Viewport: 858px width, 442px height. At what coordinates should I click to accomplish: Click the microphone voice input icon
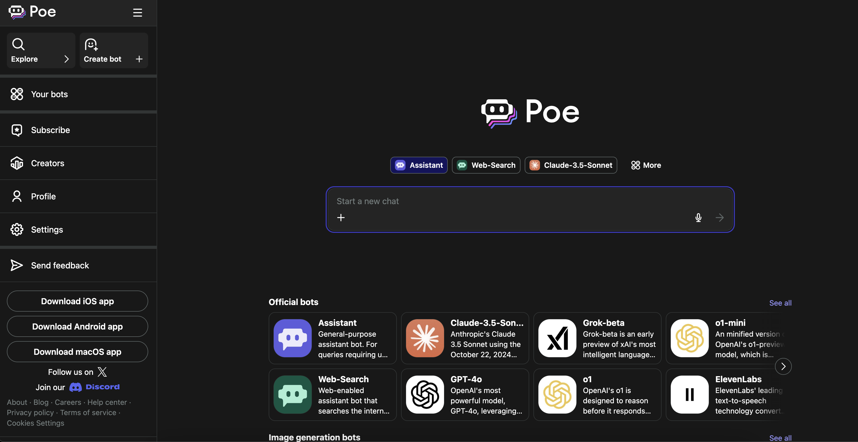[698, 218]
